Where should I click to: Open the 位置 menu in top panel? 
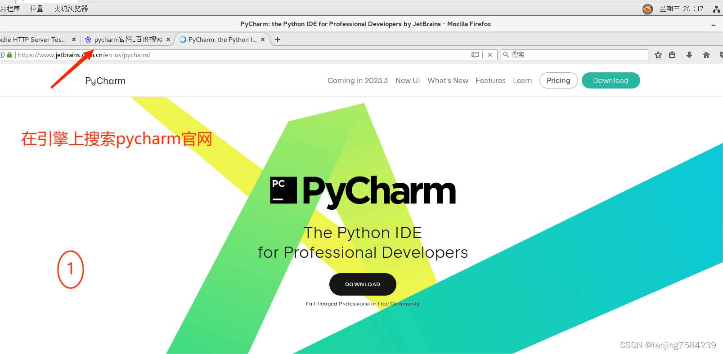[36, 9]
